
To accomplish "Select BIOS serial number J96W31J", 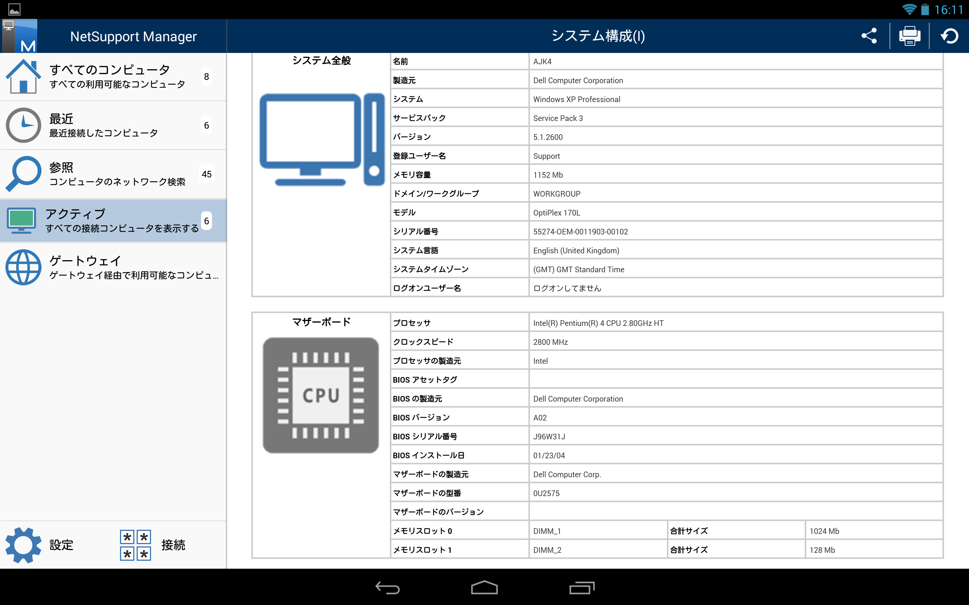I will [x=549, y=436].
